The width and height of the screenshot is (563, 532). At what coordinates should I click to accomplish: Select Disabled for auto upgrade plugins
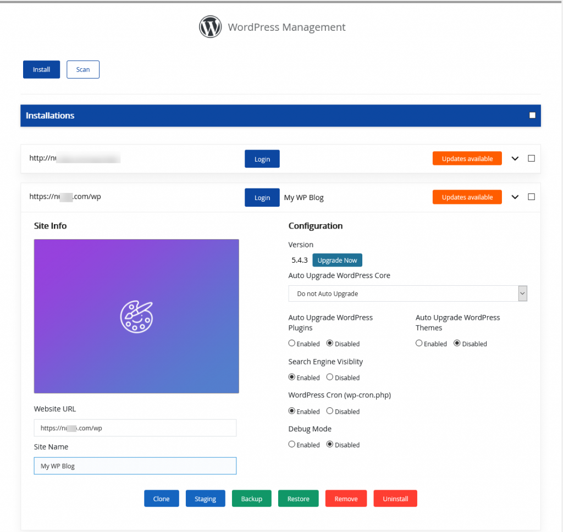tap(330, 343)
